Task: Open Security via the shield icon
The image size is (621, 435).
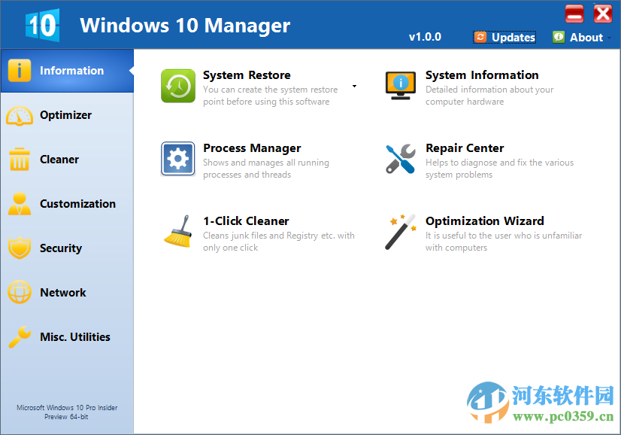Action: pyautogui.click(x=20, y=248)
